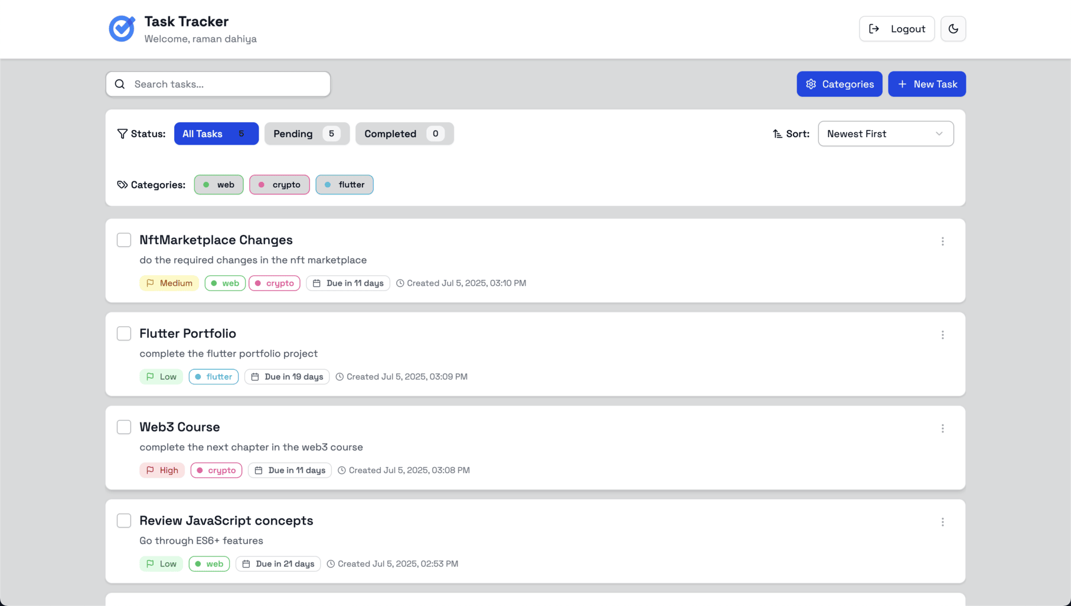Click the Flutter Portfolio title
The height and width of the screenshot is (606, 1071).
click(x=188, y=333)
